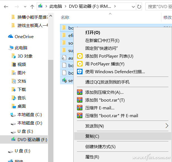Open the recent locations dropdown arrow

coord(25,7)
